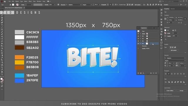
Task: Toggle visibility of the second Fill row
Action: click(138, 39)
